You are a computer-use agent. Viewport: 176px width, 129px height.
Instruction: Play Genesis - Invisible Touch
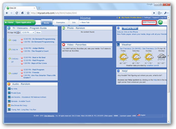[21, 101]
